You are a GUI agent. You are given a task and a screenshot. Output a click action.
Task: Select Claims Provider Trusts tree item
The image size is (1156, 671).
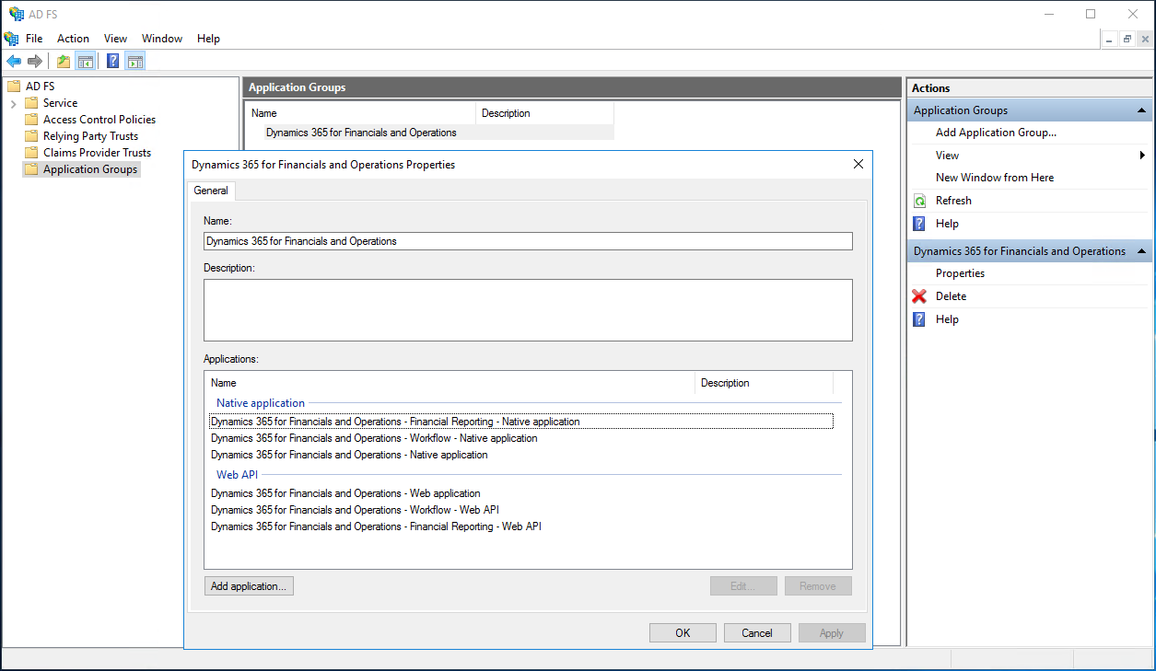(97, 153)
